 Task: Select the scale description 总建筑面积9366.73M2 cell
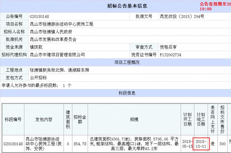tap(134, 144)
